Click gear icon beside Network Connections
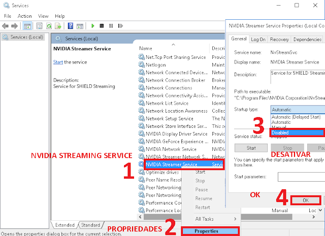Viewport: 325px width, 236px height. (142, 88)
